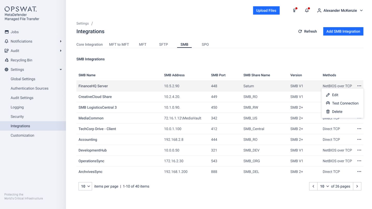372x209 pixels.
Task: Open the actions menu for MediaCommon row
Action: click(x=359, y=118)
